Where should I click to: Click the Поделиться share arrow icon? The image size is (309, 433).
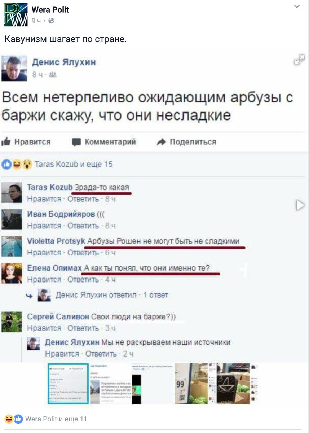[161, 142]
